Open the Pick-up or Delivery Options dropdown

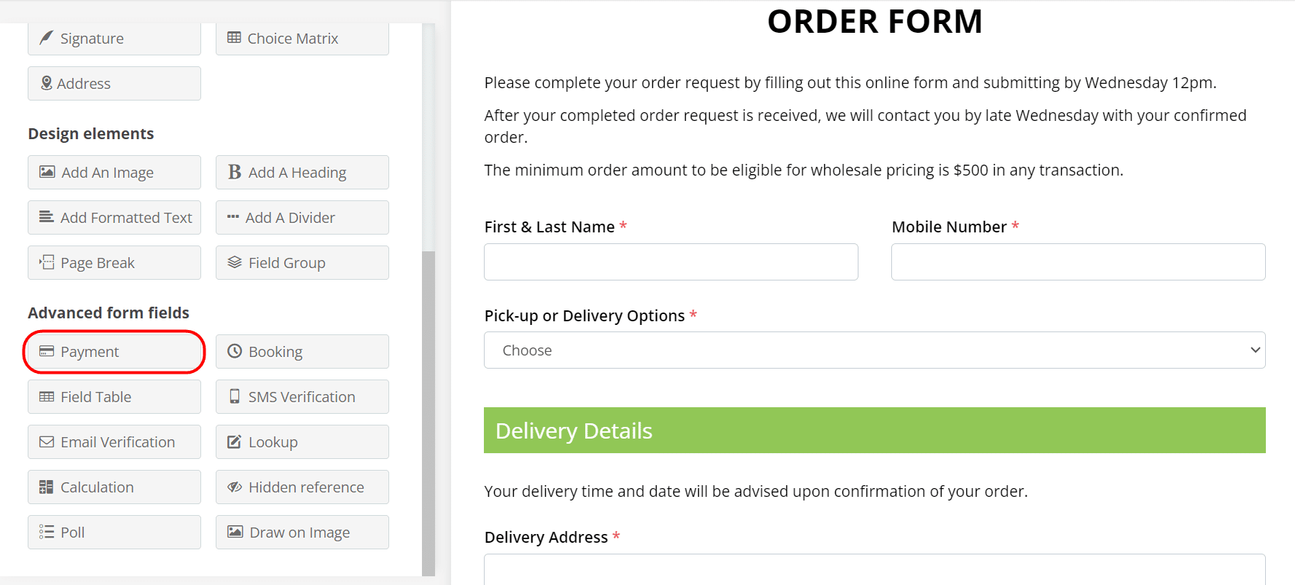pos(875,350)
